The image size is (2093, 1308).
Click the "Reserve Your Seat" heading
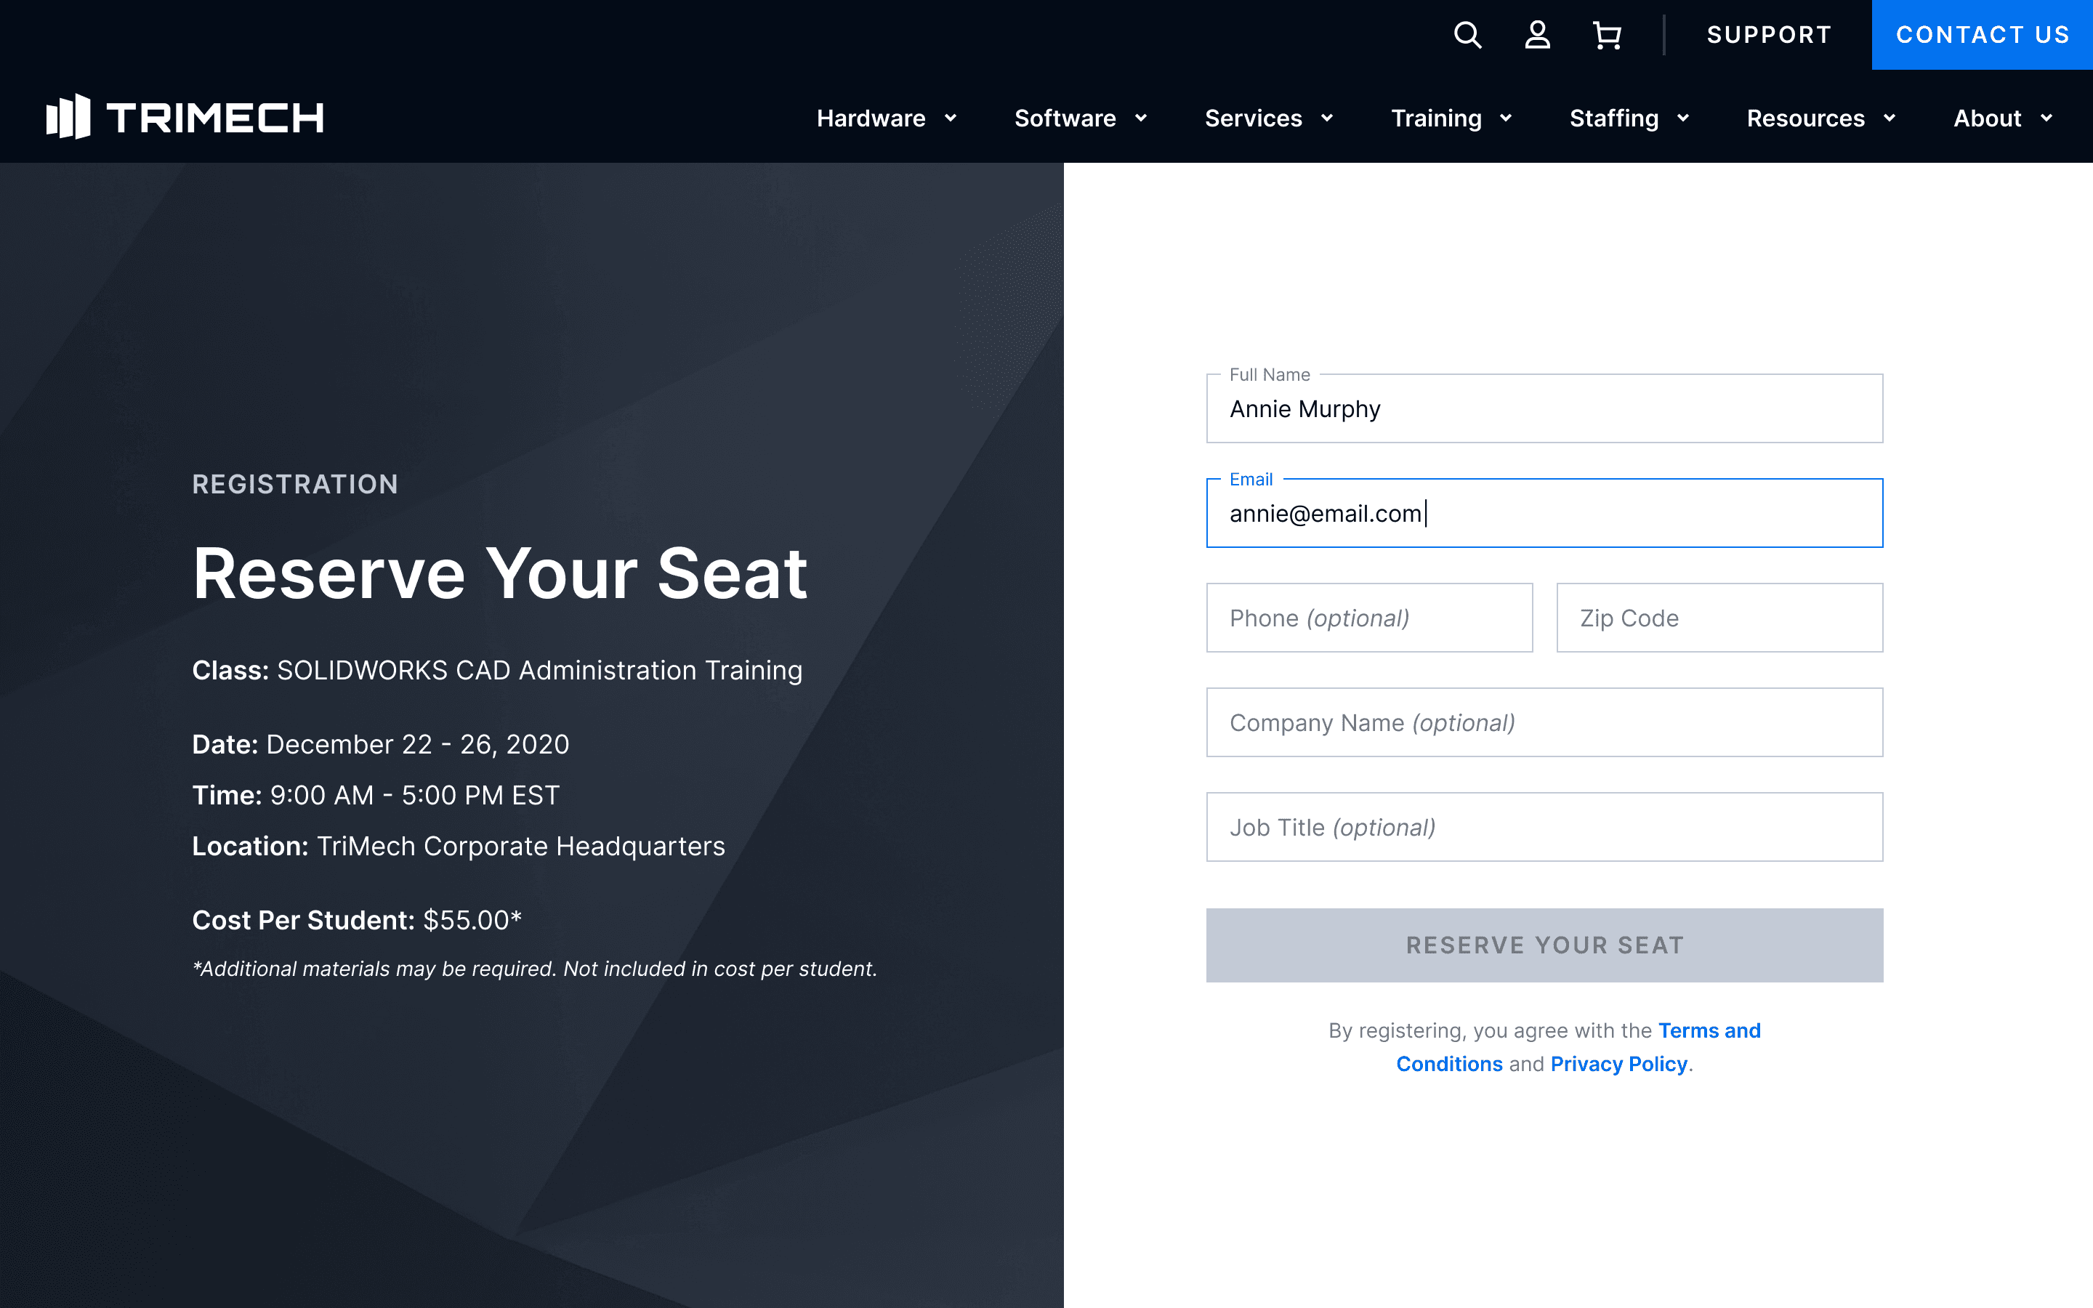500,574
